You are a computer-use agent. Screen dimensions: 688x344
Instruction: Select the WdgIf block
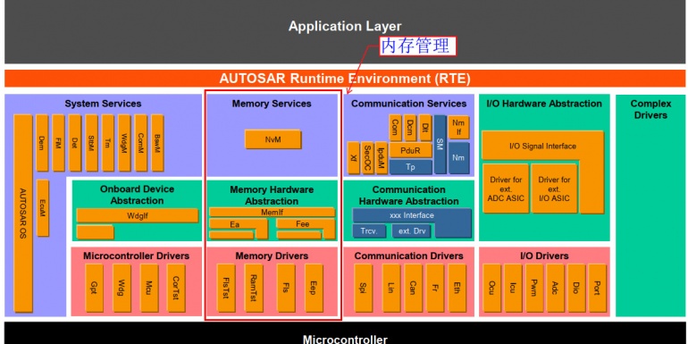138,215
